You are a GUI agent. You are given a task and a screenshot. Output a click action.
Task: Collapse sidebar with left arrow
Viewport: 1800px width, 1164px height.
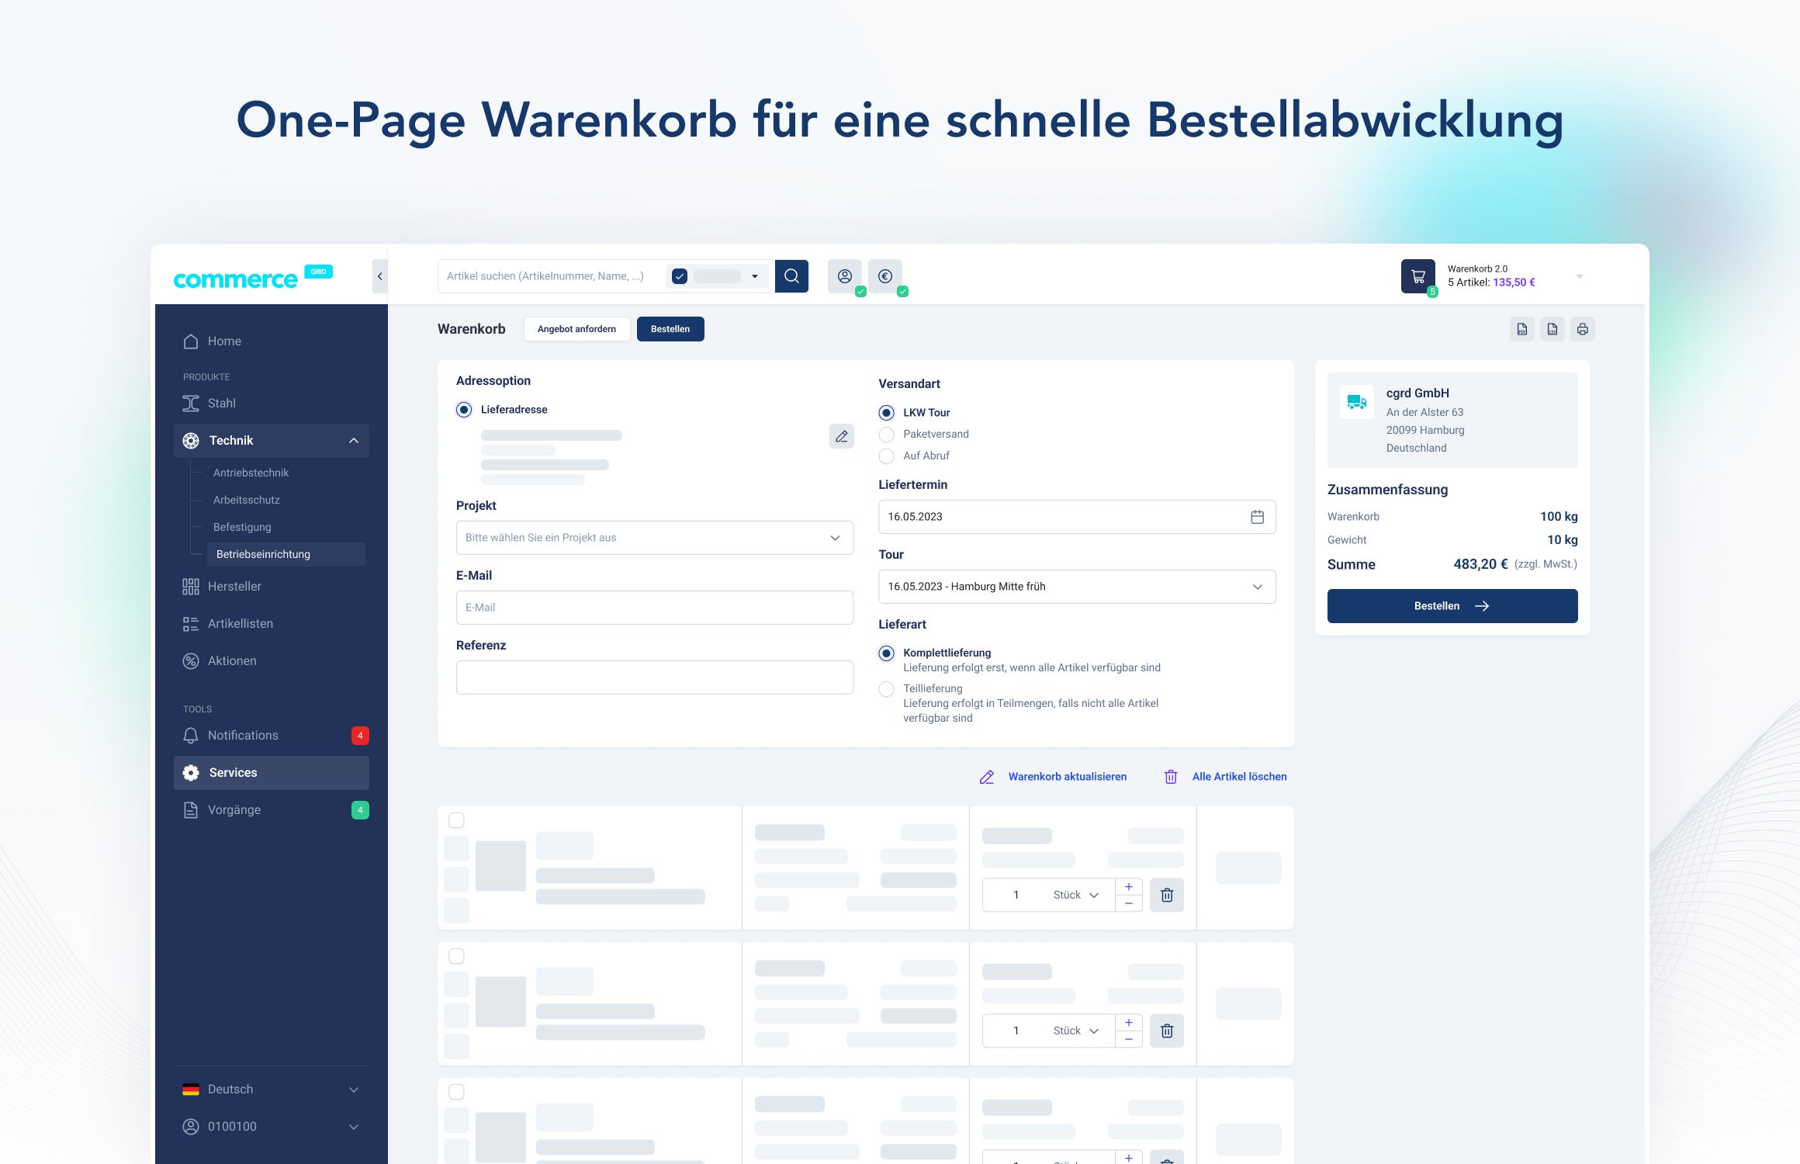click(379, 276)
